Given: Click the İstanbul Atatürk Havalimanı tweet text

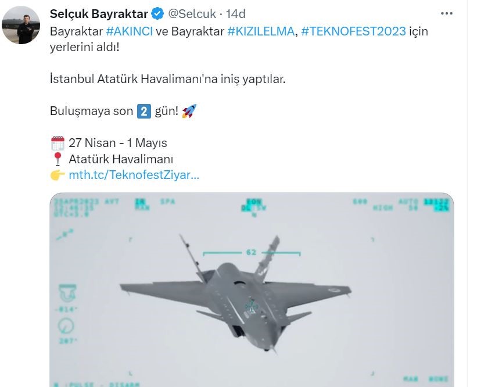Looking at the screenshot, I should tap(168, 79).
